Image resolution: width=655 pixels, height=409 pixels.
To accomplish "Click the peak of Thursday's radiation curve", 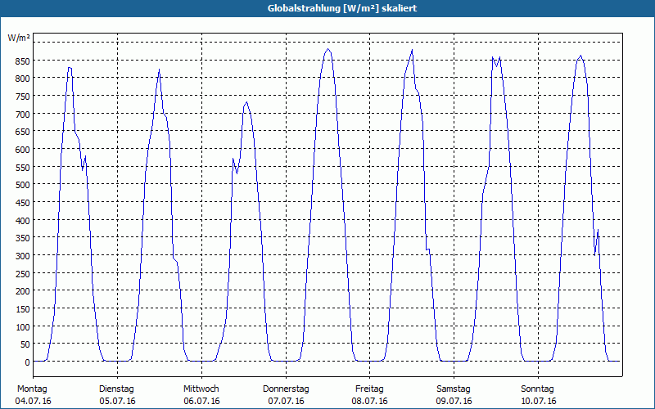I will tap(328, 49).
